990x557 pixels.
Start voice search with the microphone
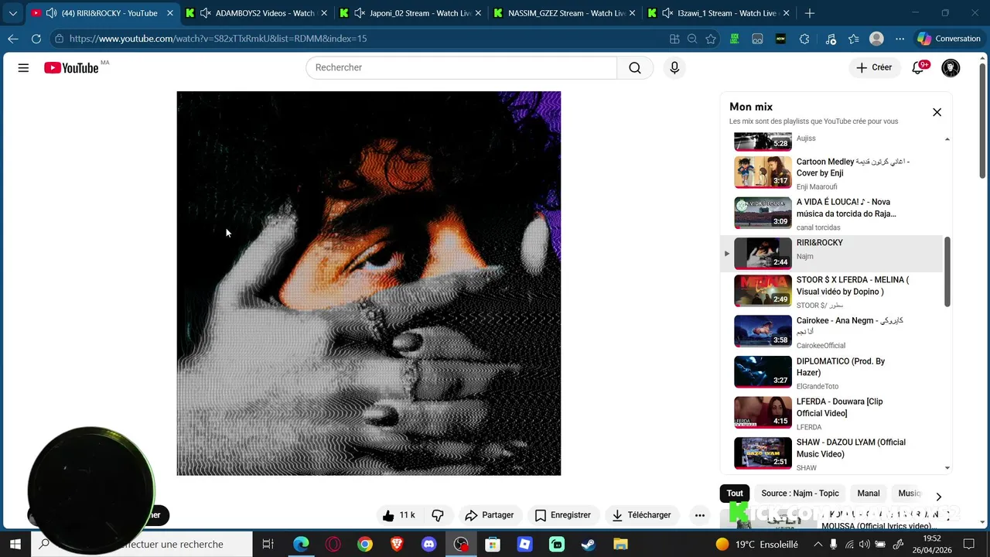pos(674,67)
